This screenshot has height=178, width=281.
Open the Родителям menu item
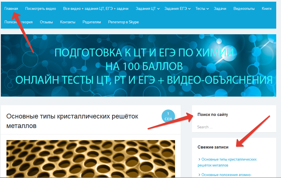coord(92,22)
